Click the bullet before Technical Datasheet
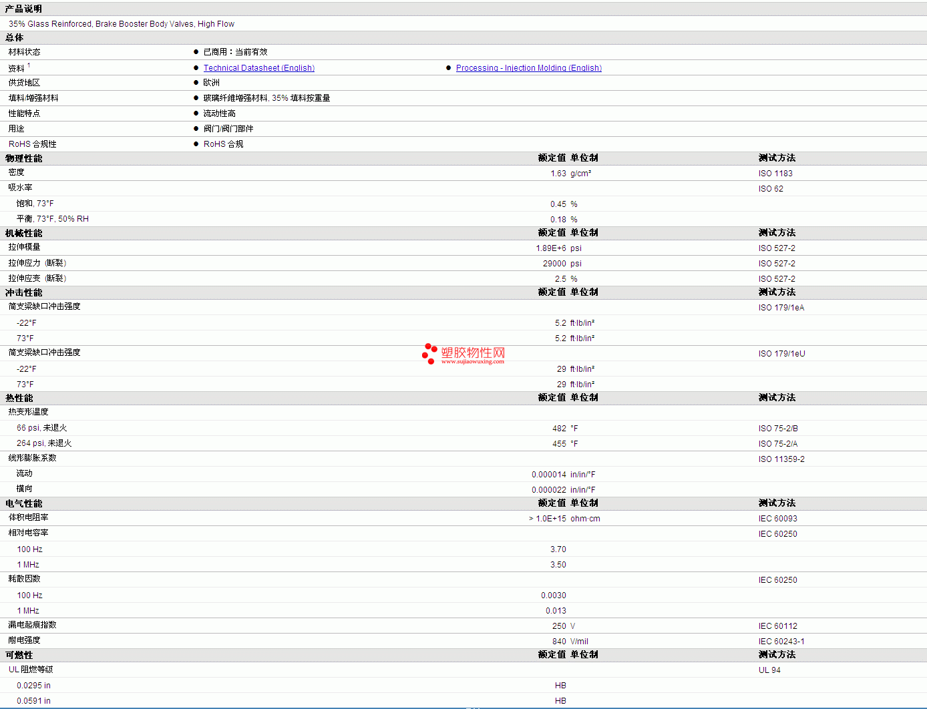 (196, 68)
